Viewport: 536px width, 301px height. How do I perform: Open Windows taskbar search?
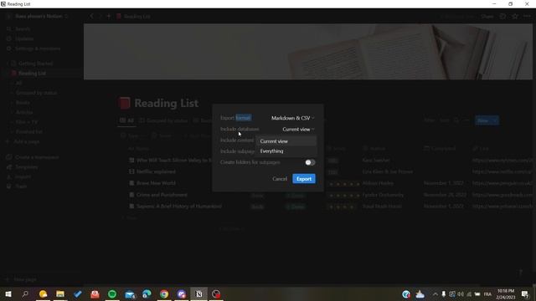25,293
